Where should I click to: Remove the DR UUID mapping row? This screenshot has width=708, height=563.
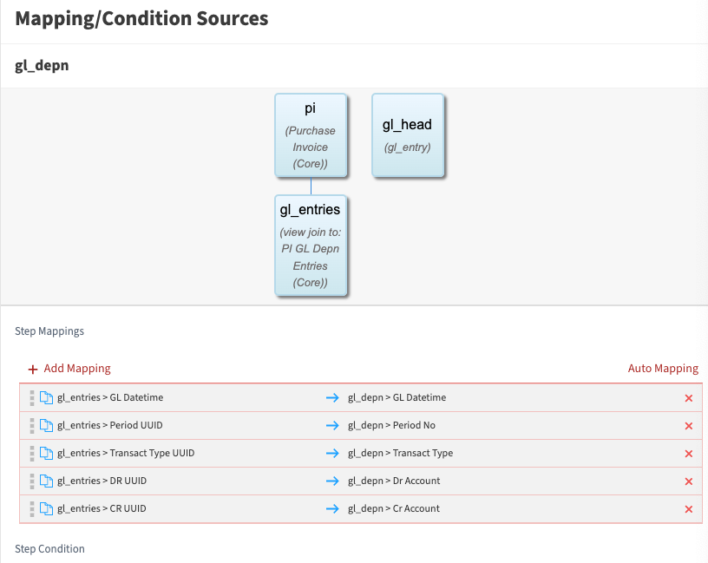coord(688,481)
